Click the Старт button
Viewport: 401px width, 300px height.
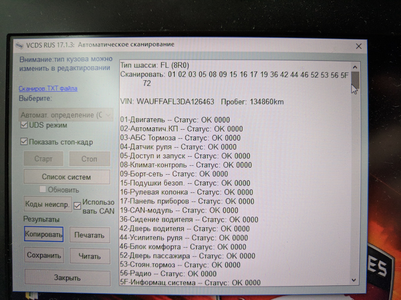tap(43, 159)
